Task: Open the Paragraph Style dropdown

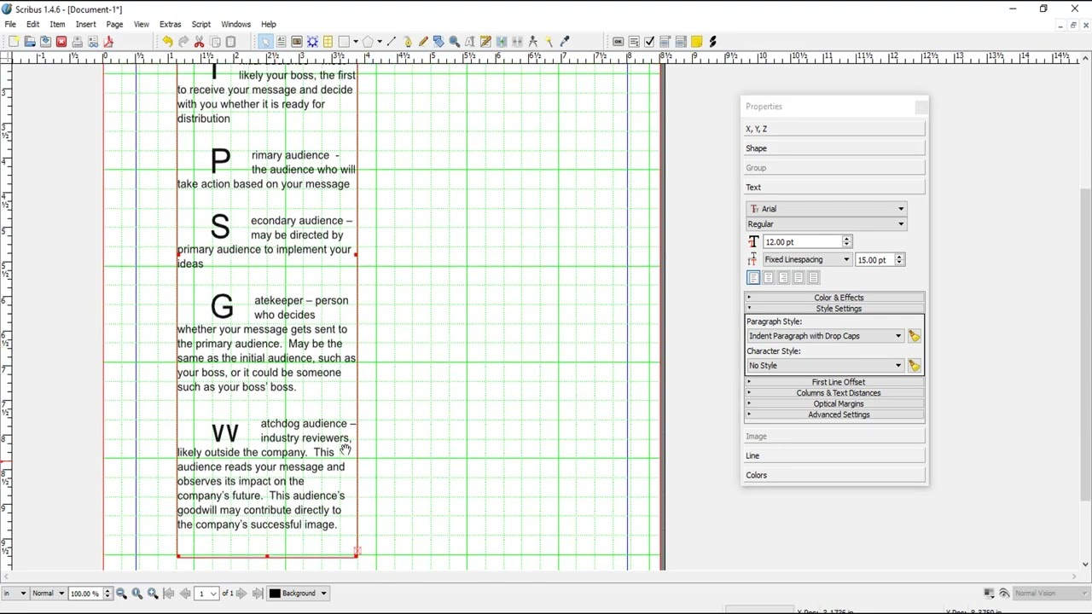Action: pyautogui.click(x=825, y=336)
